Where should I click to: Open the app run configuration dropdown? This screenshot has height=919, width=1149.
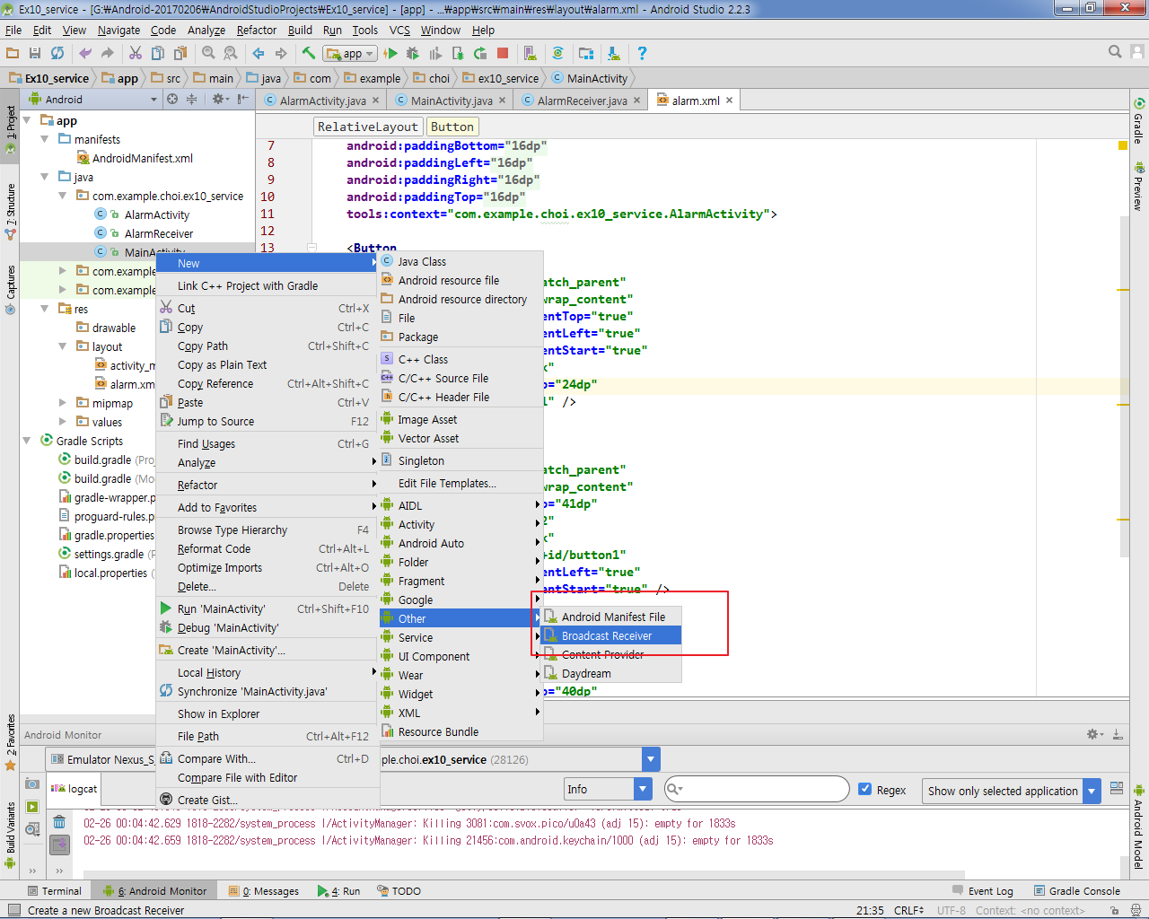(350, 54)
